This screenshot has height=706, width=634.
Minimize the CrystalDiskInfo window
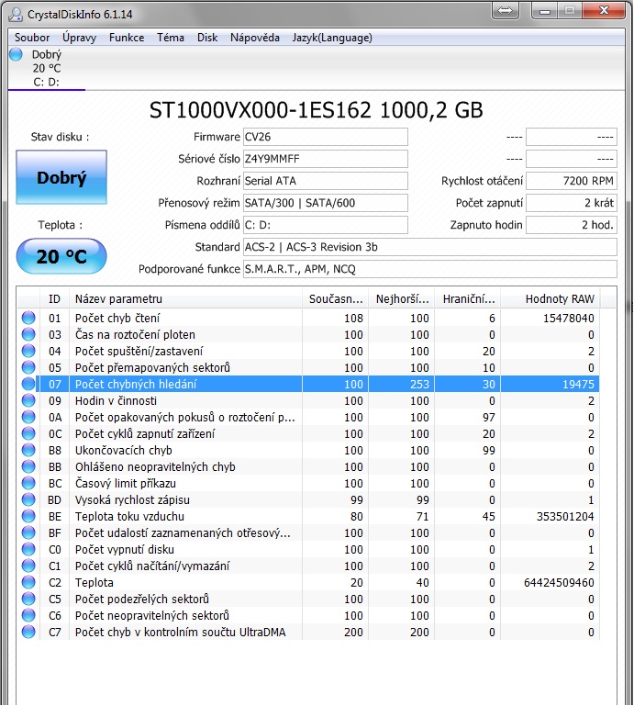pyautogui.click(x=544, y=10)
